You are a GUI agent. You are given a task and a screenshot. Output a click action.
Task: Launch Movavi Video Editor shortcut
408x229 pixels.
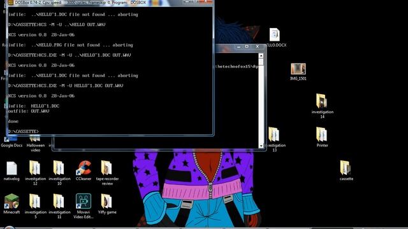coord(84,201)
